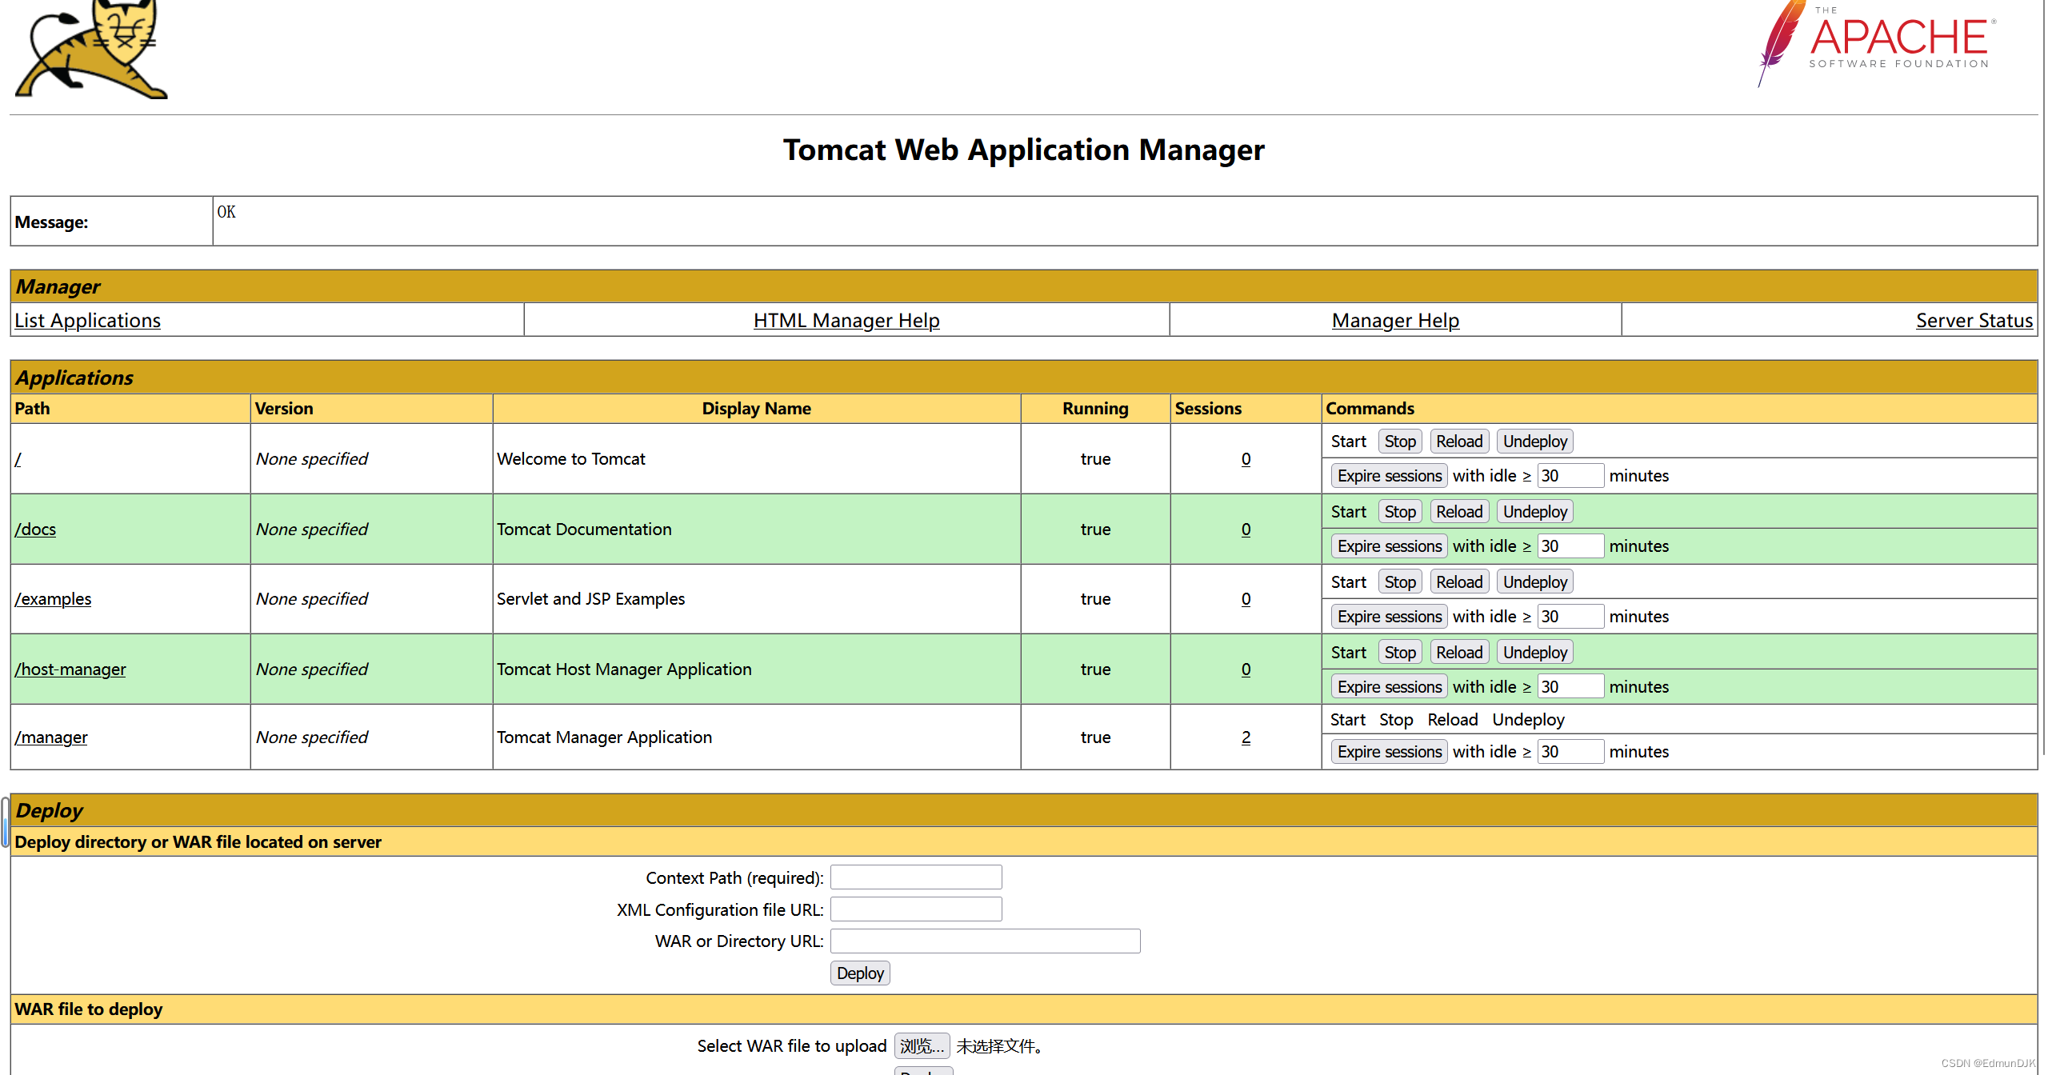Viewport: 2048px width, 1075px height.
Task: Click the Deploy button under server directory
Action: tap(860, 973)
